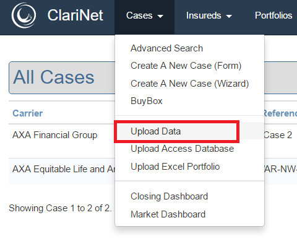
Task: Select Advanced Search from the menu
Action: pos(167,48)
